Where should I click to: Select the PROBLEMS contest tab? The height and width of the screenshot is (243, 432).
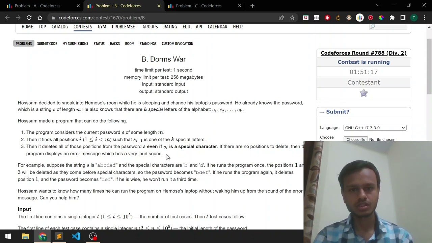tap(24, 44)
